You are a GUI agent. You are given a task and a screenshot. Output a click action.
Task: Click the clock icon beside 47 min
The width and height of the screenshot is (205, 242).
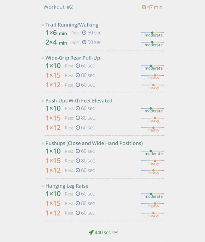[144, 7]
